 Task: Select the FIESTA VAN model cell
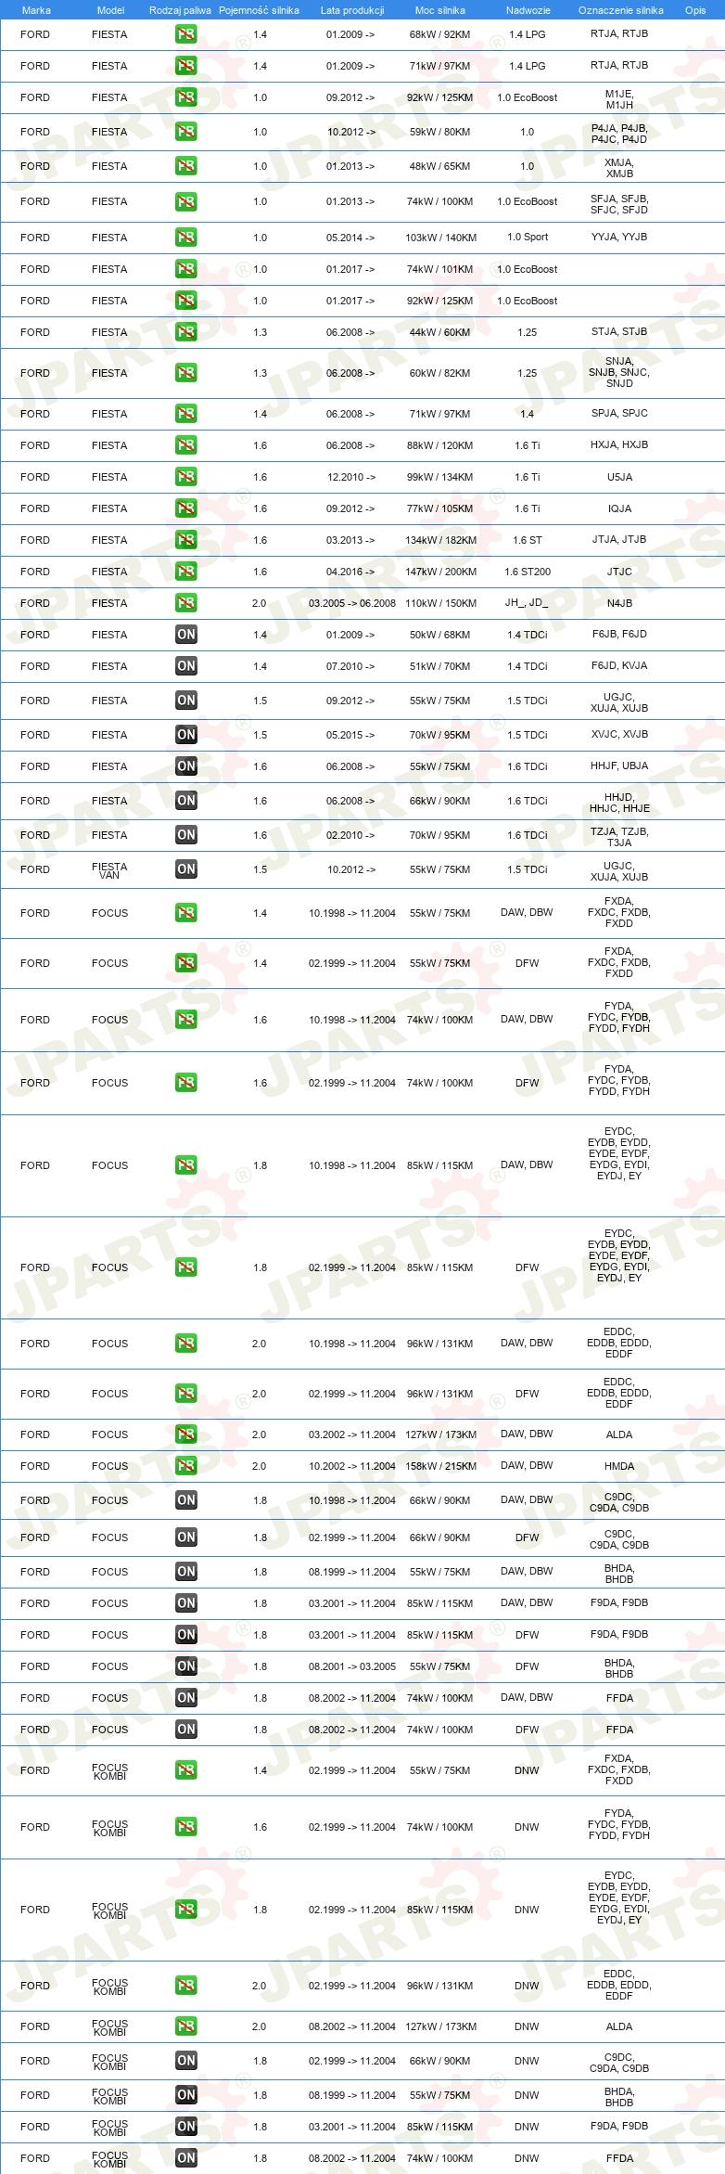[109, 870]
